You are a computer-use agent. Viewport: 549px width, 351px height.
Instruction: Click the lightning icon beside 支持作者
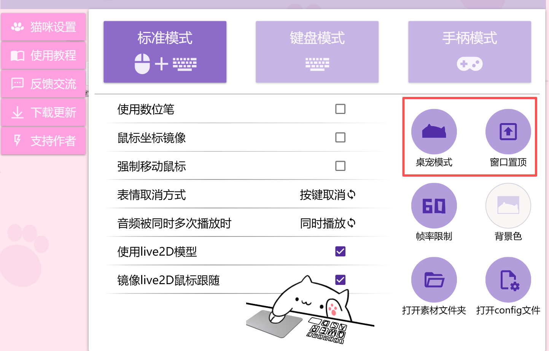pos(17,141)
